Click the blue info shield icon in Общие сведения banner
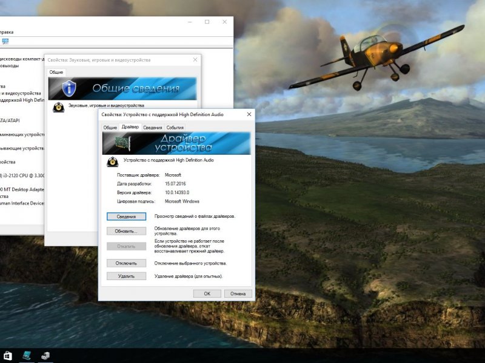Viewport: 485px width, 363px height. click(x=69, y=88)
